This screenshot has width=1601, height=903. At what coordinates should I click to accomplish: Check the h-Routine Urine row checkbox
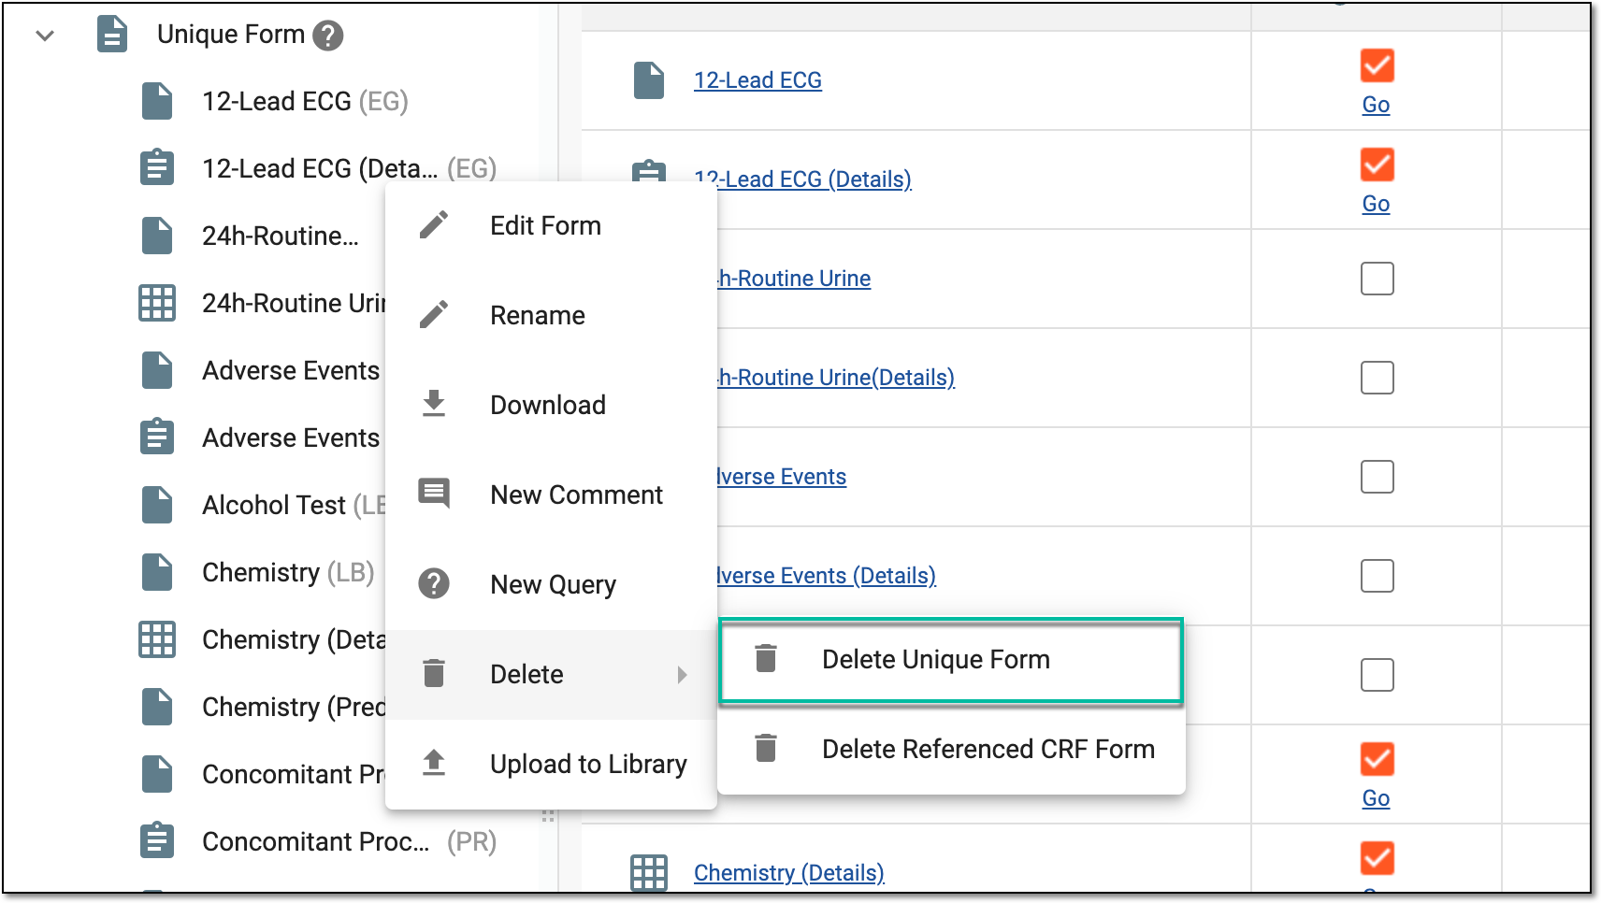pyautogui.click(x=1377, y=279)
